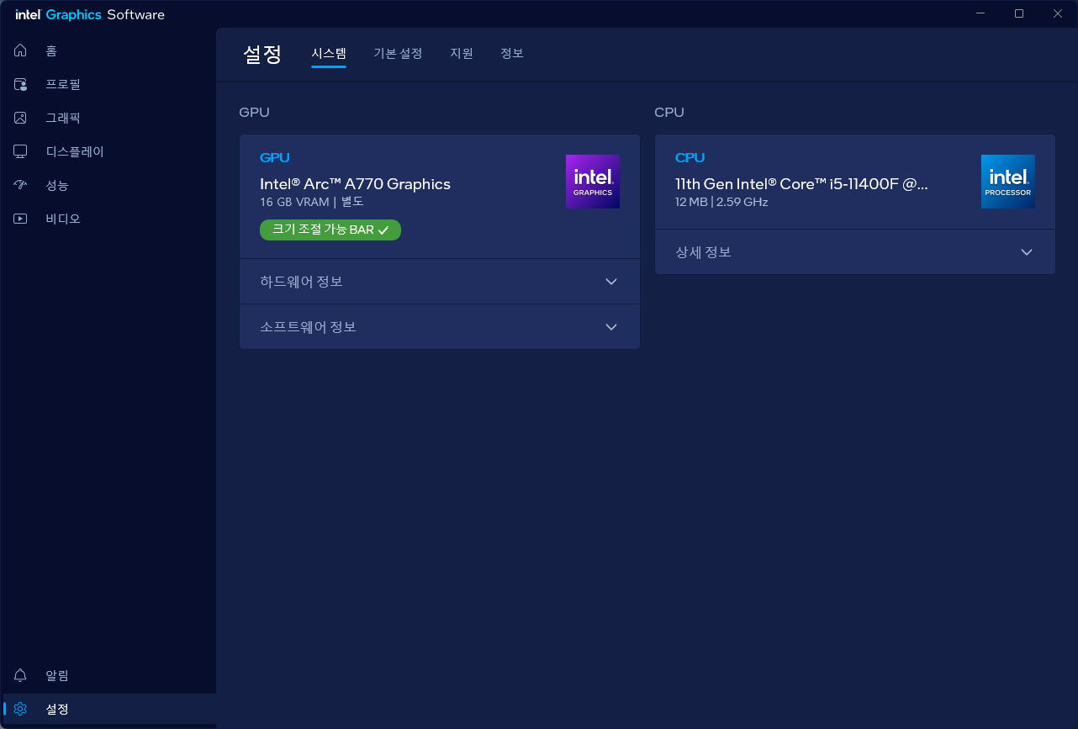Image resolution: width=1078 pixels, height=729 pixels.
Task: Click the purple Intel Graphics badge
Action: click(x=593, y=182)
